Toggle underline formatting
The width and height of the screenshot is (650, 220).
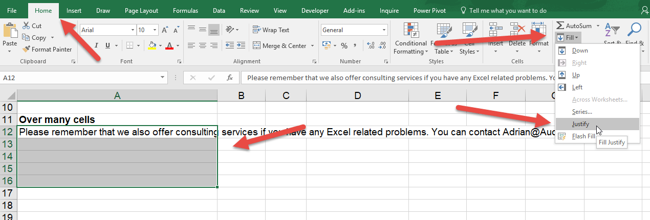tap(106, 45)
